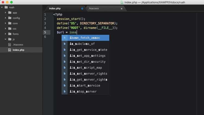Screen dimensions: 204x115
Task: Switch to the index.php tab
Action: pos(55,8)
